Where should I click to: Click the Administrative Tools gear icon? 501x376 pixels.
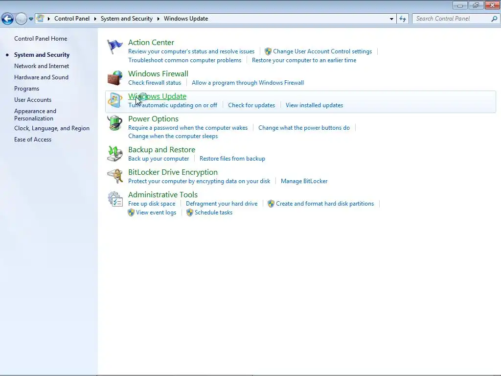[114, 199]
